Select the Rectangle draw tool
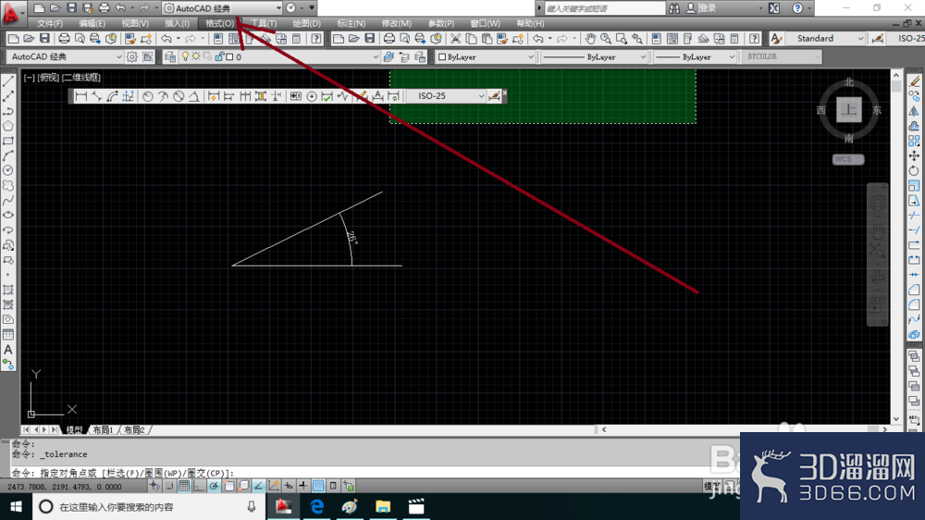925x520 pixels. click(x=8, y=141)
